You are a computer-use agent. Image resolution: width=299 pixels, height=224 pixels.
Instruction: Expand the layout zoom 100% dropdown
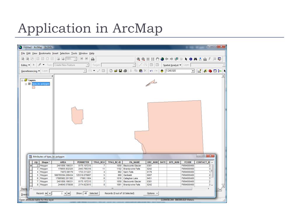click(x=75, y=59)
